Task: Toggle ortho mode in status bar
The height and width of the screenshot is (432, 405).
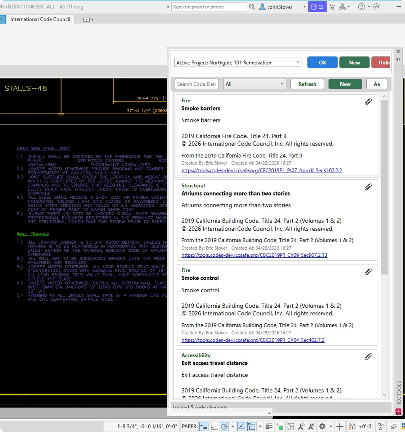Action: [x=214, y=427]
